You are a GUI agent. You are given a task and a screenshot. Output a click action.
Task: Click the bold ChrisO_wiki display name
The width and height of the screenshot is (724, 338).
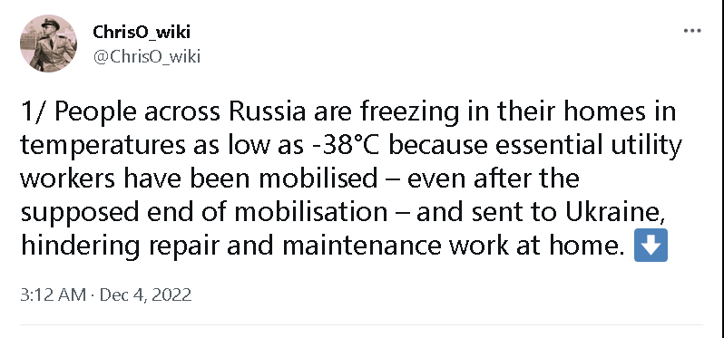(x=142, y=33)
